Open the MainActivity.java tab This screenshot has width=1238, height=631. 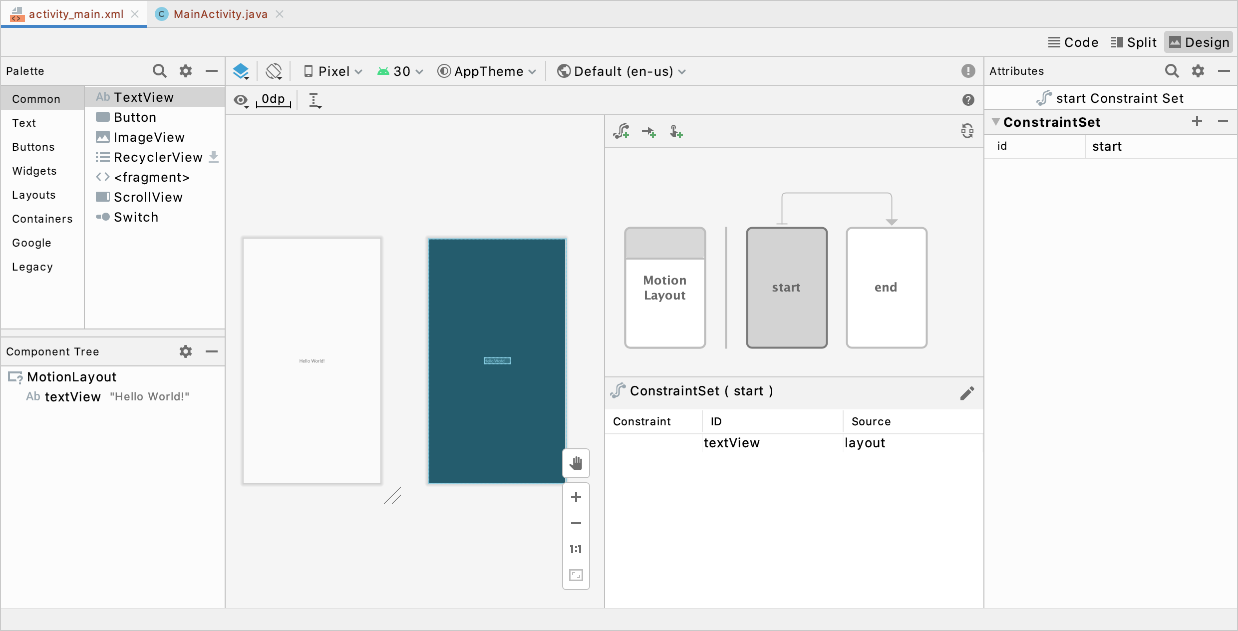coord(220,14)
